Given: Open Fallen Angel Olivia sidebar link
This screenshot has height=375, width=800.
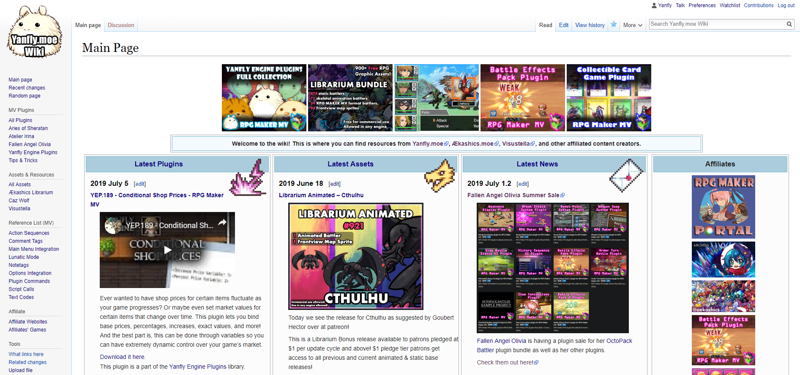Looking at the screenshot, I should coord(30,144).
